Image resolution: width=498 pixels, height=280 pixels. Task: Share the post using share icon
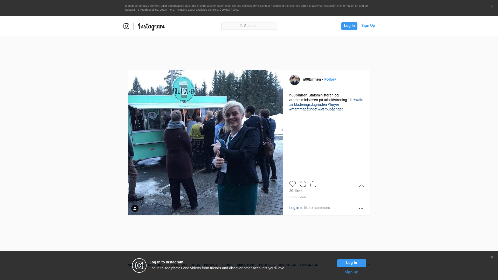(x=313, y=184)
